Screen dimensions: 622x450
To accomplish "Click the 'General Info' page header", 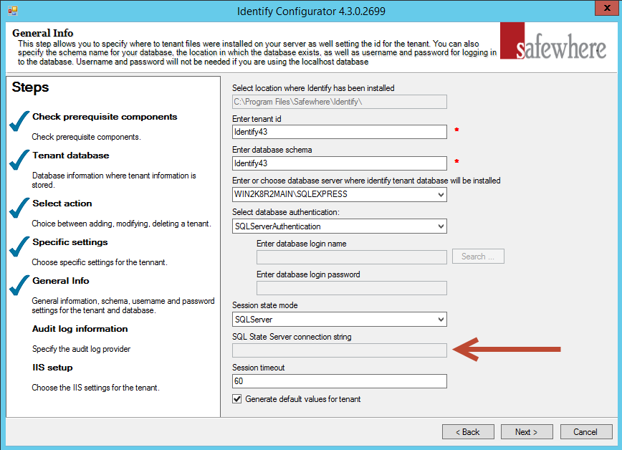I will (43, 32).
